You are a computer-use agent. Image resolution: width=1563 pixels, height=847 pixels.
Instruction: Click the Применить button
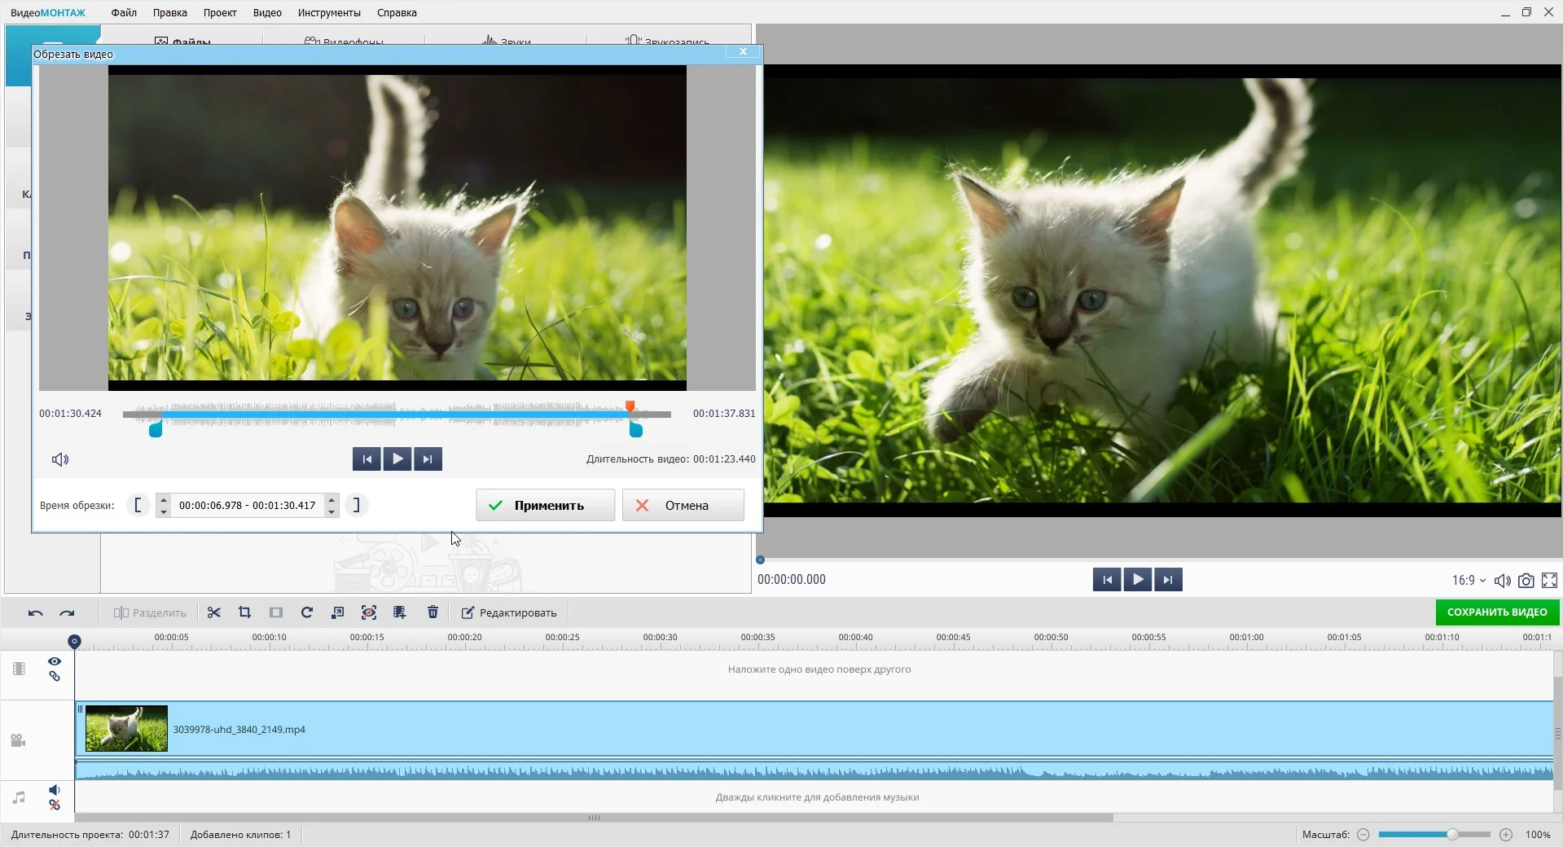point(545,505)
